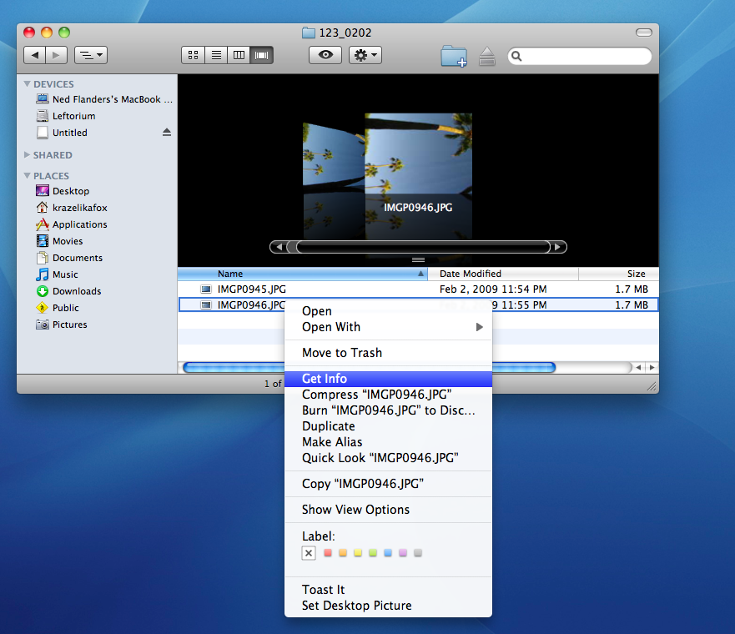
Task: Click the Quick Look eye button
Action: [x=325, y=55]
